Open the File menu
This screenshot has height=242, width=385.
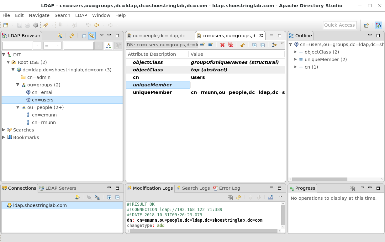[6, 15]
